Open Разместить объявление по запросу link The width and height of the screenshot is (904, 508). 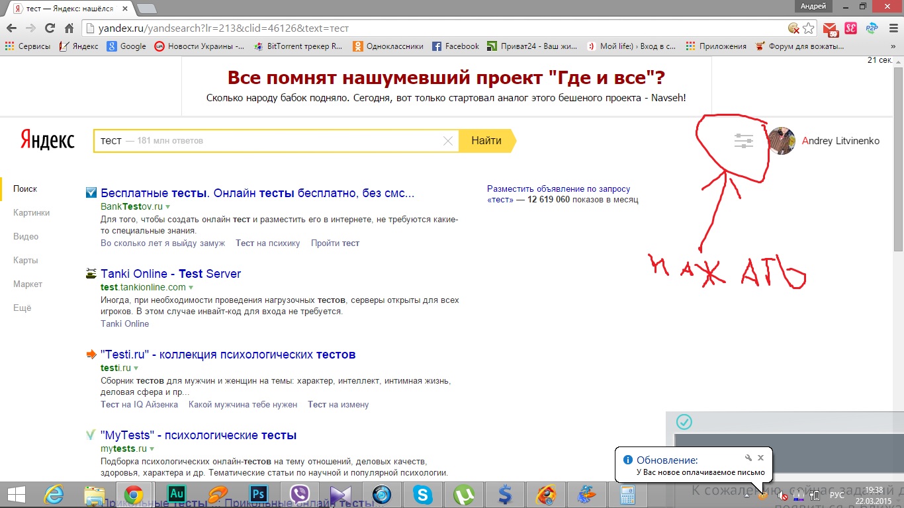559,189
